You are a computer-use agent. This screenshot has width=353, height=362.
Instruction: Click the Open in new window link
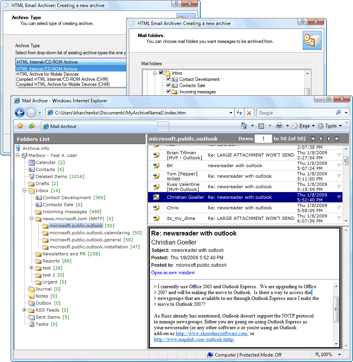point(173,273)
